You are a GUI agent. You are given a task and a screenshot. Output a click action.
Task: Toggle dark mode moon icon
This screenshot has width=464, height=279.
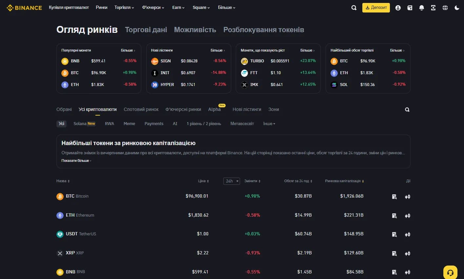click(457, 8)
